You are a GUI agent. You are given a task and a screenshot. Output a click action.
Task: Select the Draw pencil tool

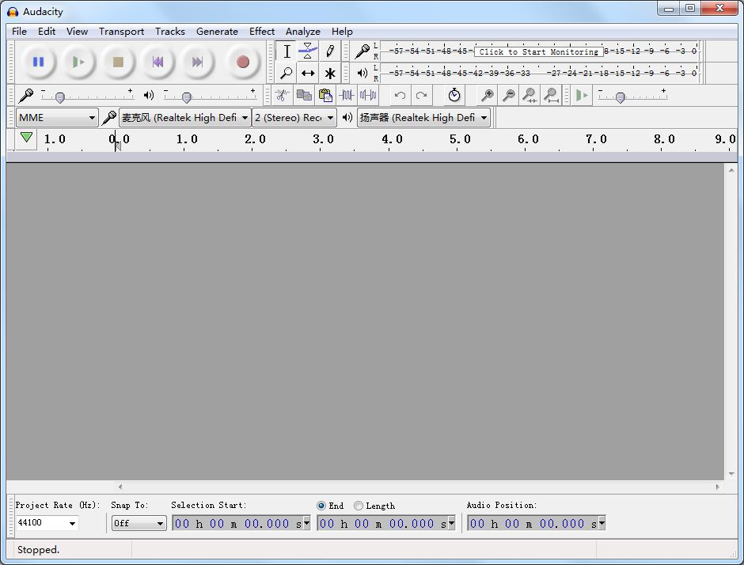click(x=330, y=51)
